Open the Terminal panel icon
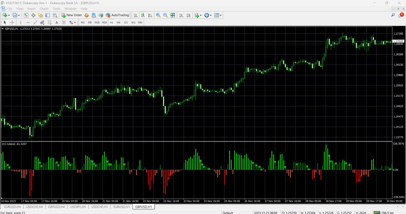Screen dimensions: 406x214 click(48, 15)
